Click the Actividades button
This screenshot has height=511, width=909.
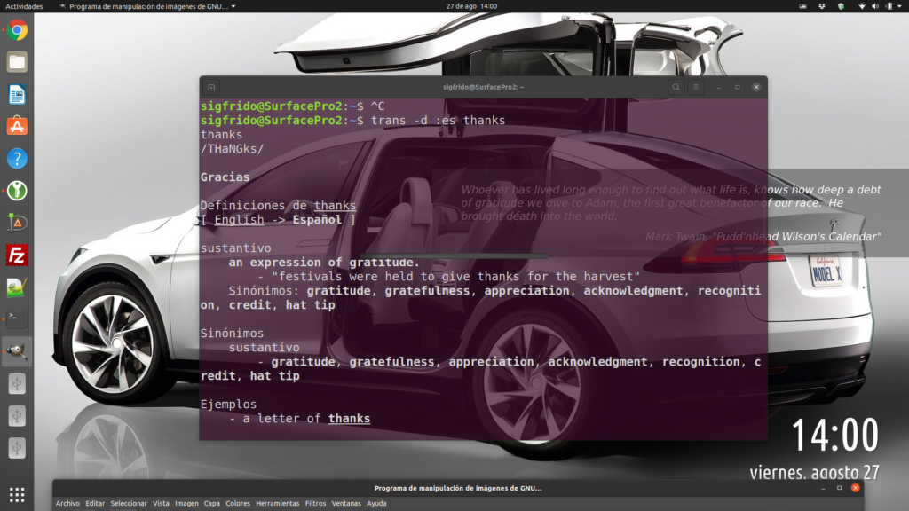24,6
